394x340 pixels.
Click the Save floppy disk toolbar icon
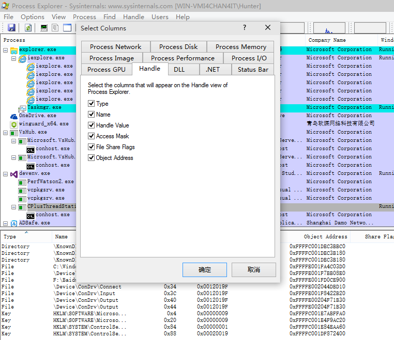tap(11, 27)
